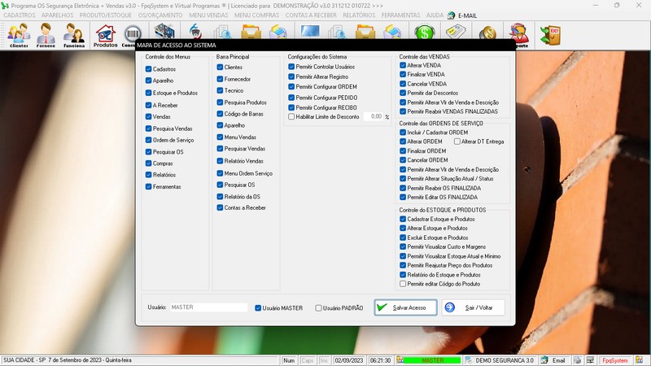Click the barcode Consulta toolbar icon
Viewport: 651px width, 366px height.
[x=130, y=34]
